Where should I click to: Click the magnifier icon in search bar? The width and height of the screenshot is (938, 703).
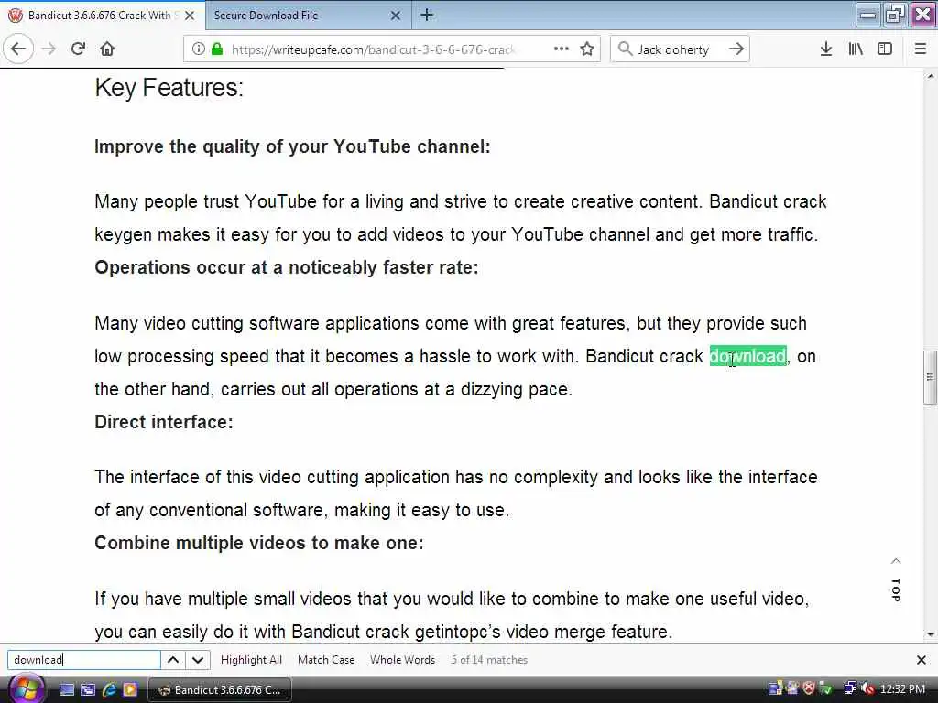(625, 49)
